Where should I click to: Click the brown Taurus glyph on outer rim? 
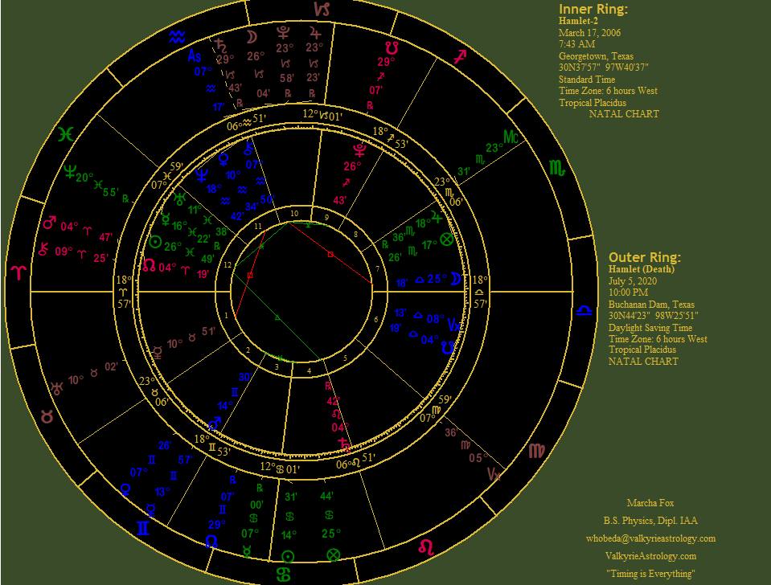(47, 416)
